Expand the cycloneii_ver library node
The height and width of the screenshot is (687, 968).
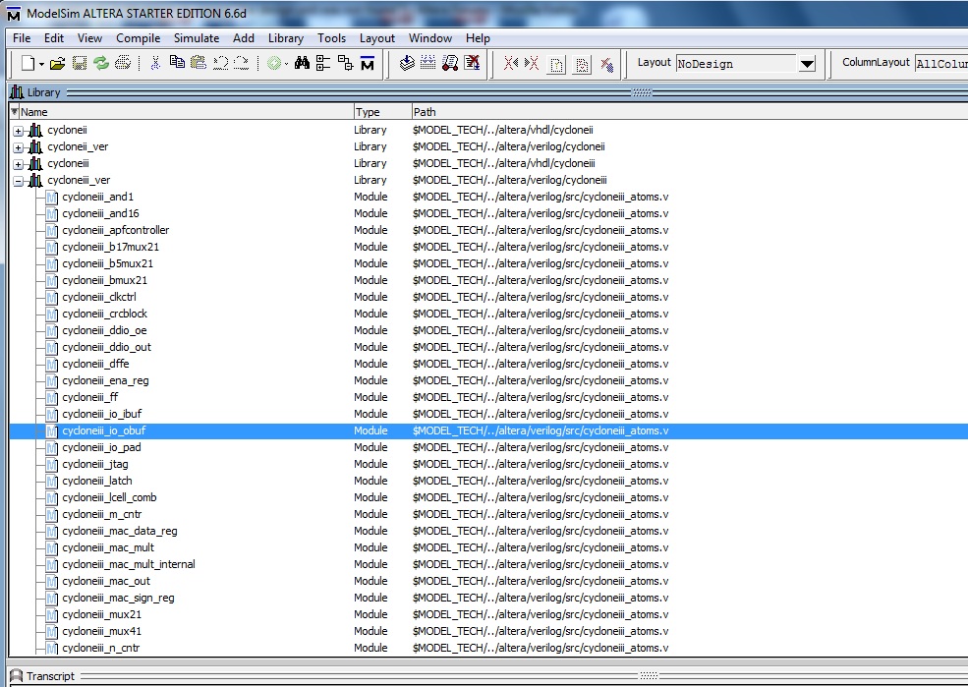[x=19, y=147]
